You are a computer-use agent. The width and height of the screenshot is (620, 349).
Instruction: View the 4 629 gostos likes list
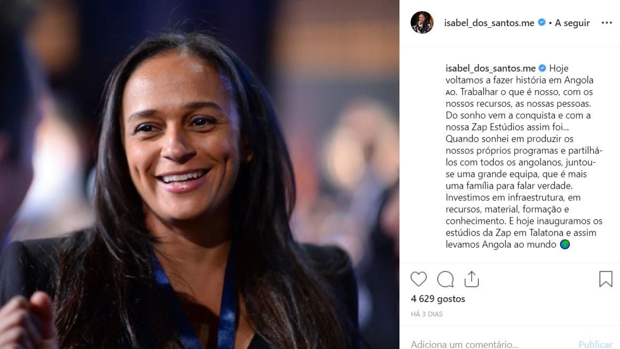(438, 299)
